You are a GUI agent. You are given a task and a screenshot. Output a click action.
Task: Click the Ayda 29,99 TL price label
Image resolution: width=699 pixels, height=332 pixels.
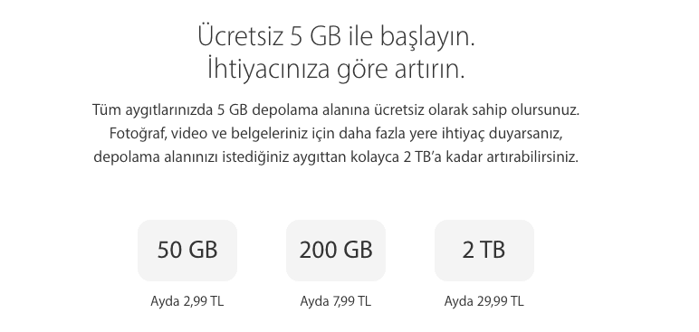coord(484,302)
